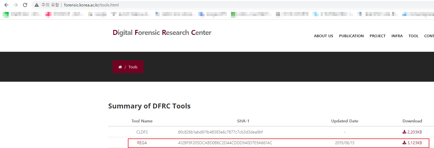The height and width of the screenshot is (148, 434).
Task: Click the Tool Name column header
Action: point(142,121)
